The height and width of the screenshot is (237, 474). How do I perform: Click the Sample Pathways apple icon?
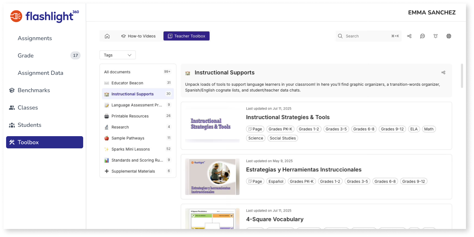(x=107, y=138)
